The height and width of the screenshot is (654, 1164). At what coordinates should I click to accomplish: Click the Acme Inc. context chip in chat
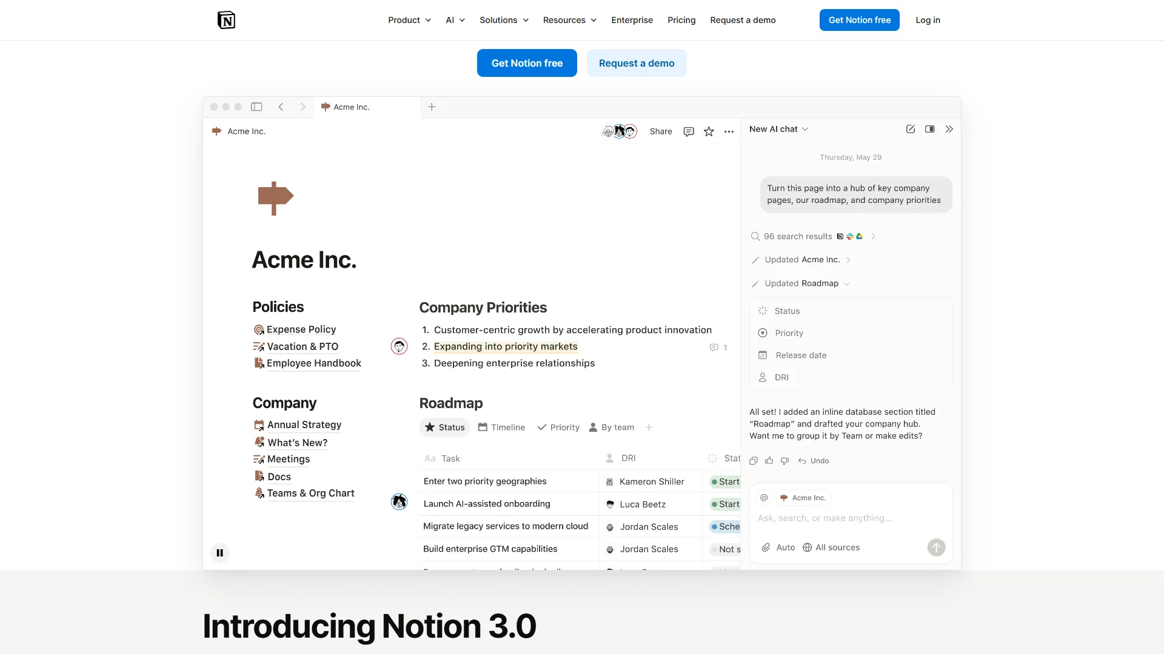pyautogui.click(x=803, y=498)
